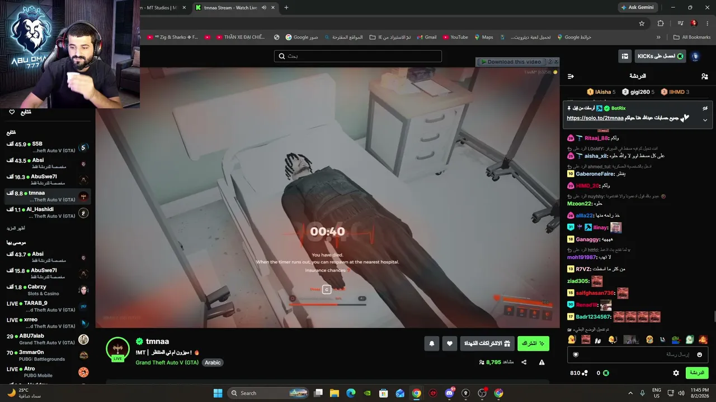Mute the tmnaa Stream tab audio icon
Image resolution: width=716 pixels, height=402 pixels.
click(x=264, y=7)
